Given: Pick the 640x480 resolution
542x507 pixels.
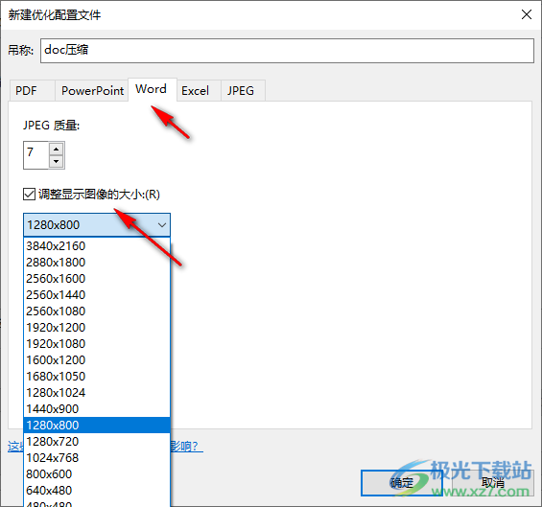Looking at the screenshot, I should pyautogui.click(x=97, y=490).
